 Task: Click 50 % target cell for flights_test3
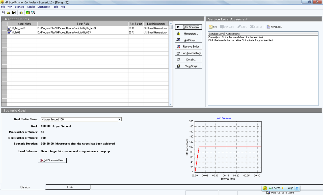[x=136, y=28]
